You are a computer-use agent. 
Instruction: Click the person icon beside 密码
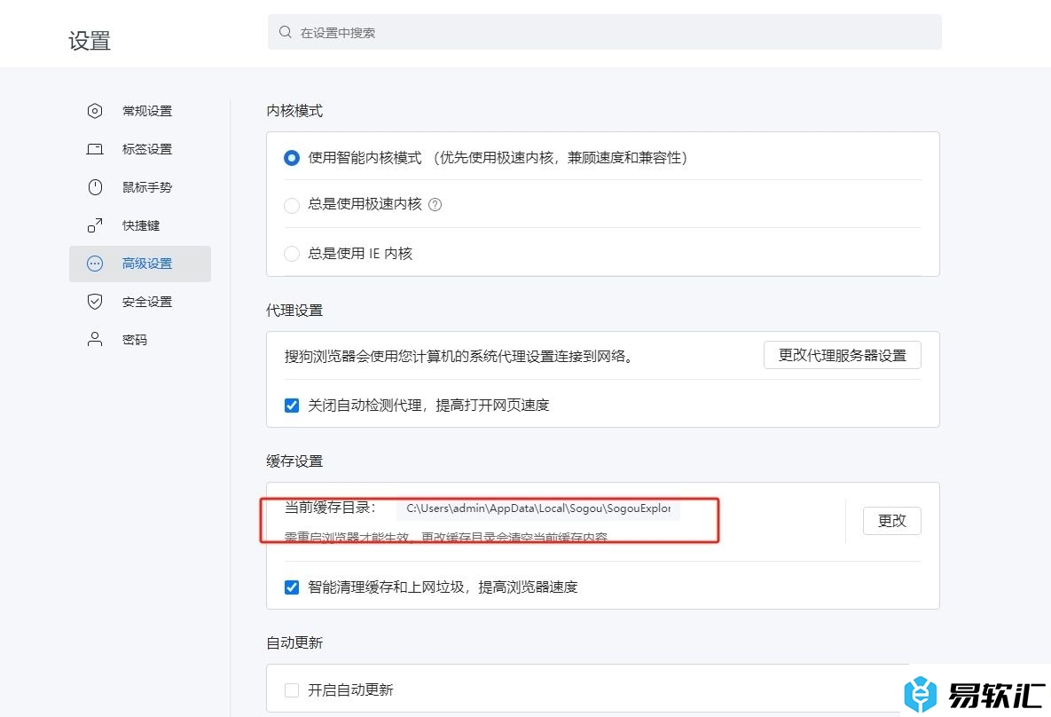coord(95,339)
